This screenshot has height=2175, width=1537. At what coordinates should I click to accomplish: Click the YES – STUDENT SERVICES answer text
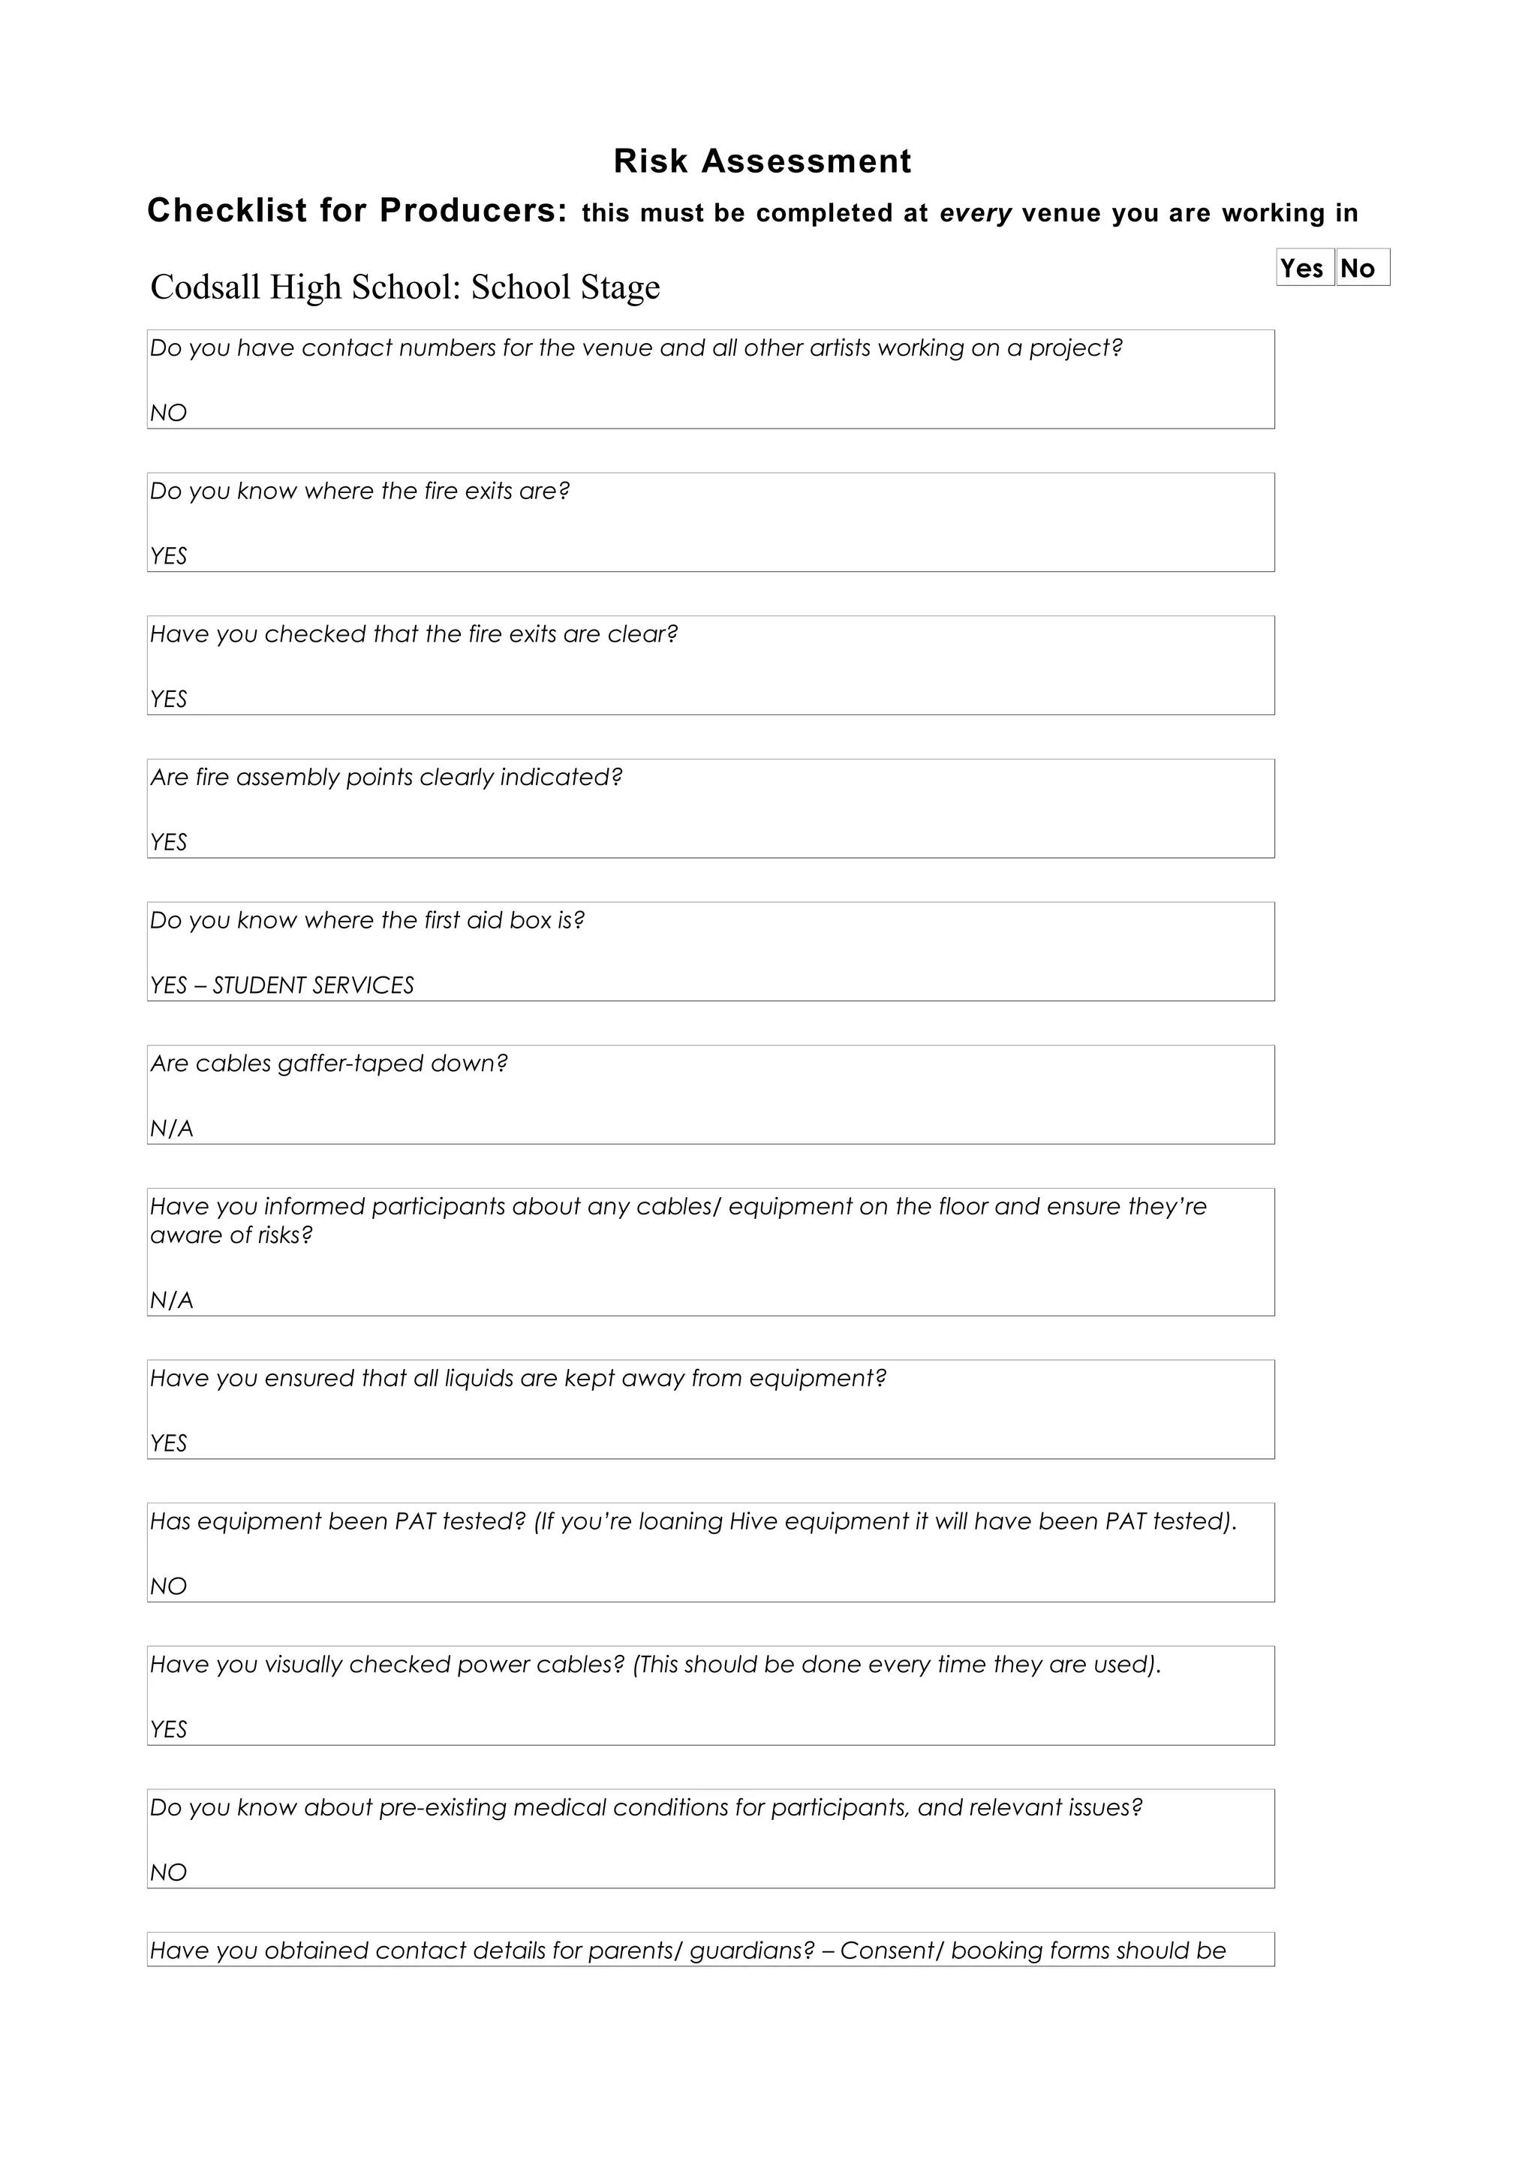click(x=282, y=985)
